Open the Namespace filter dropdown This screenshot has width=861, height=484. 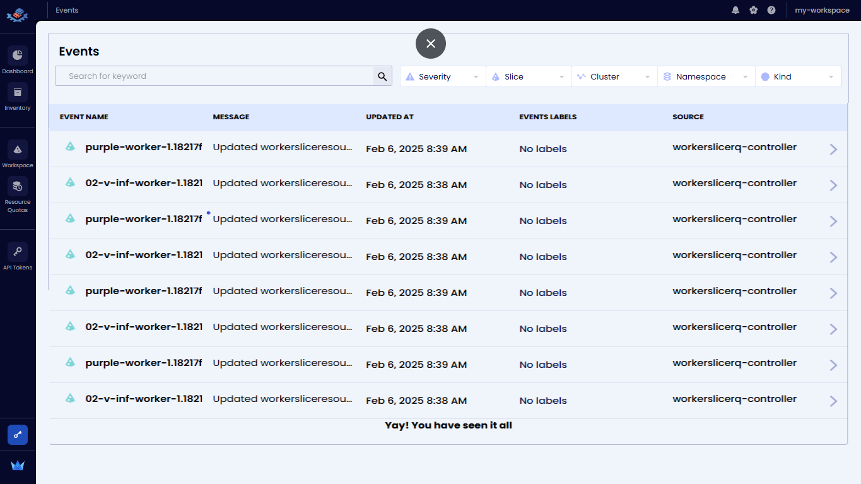[x=706, y=76]
